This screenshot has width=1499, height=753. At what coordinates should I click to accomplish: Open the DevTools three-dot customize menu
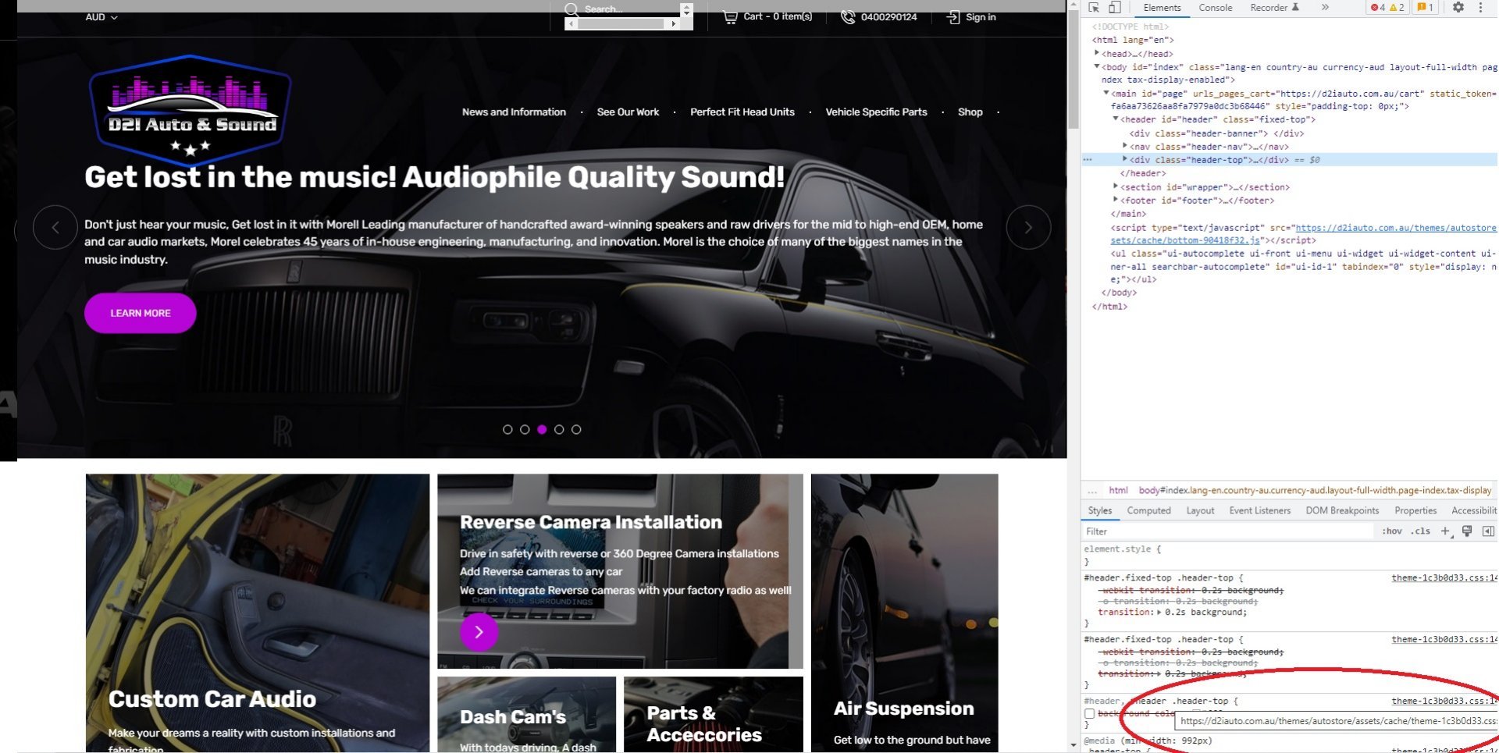click(x=1480, y=8)
